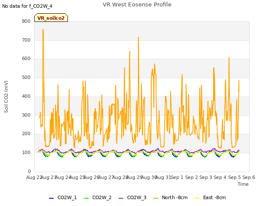275x206 pixels.
Task: Click the 200 y-axis tick label
Action: [26, 134]
